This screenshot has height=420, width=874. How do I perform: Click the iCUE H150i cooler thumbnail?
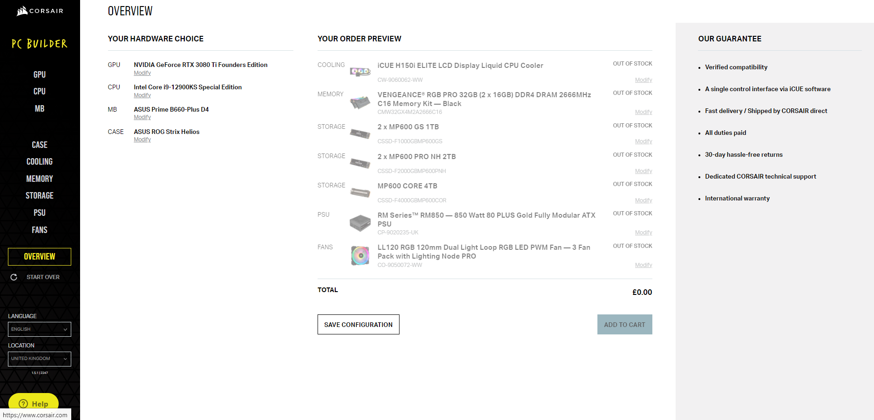coord(360,72)
